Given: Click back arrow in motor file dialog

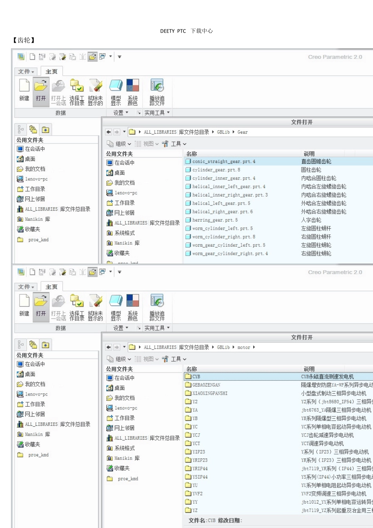Looking at the screenshot, I should pos(109,347).
